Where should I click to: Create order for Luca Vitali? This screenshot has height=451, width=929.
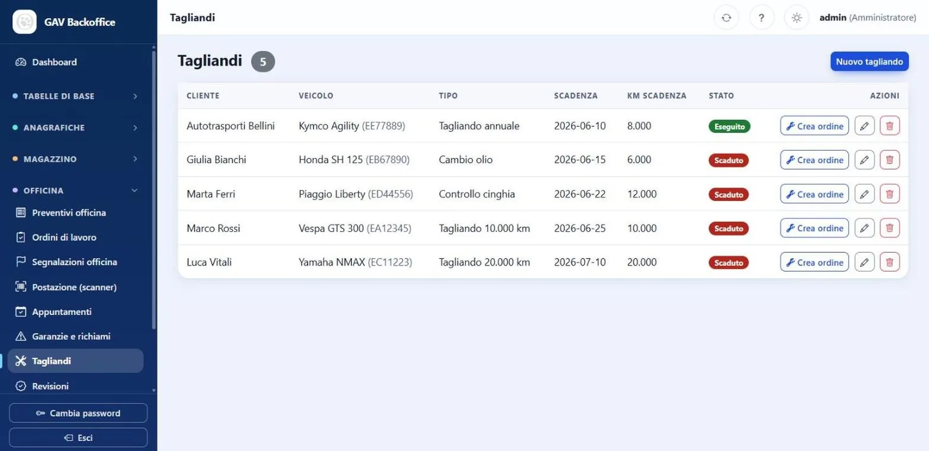[x=815, y=262]
